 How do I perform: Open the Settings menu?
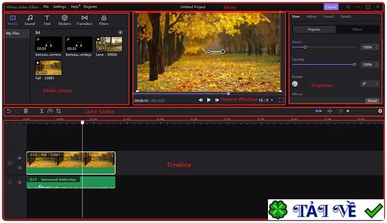coord(60,7)
